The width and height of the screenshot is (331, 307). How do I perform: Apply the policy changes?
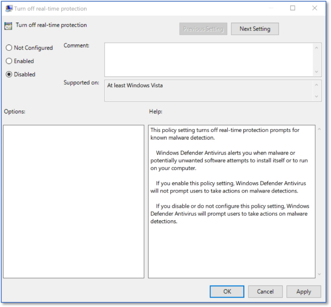point(303,291)
